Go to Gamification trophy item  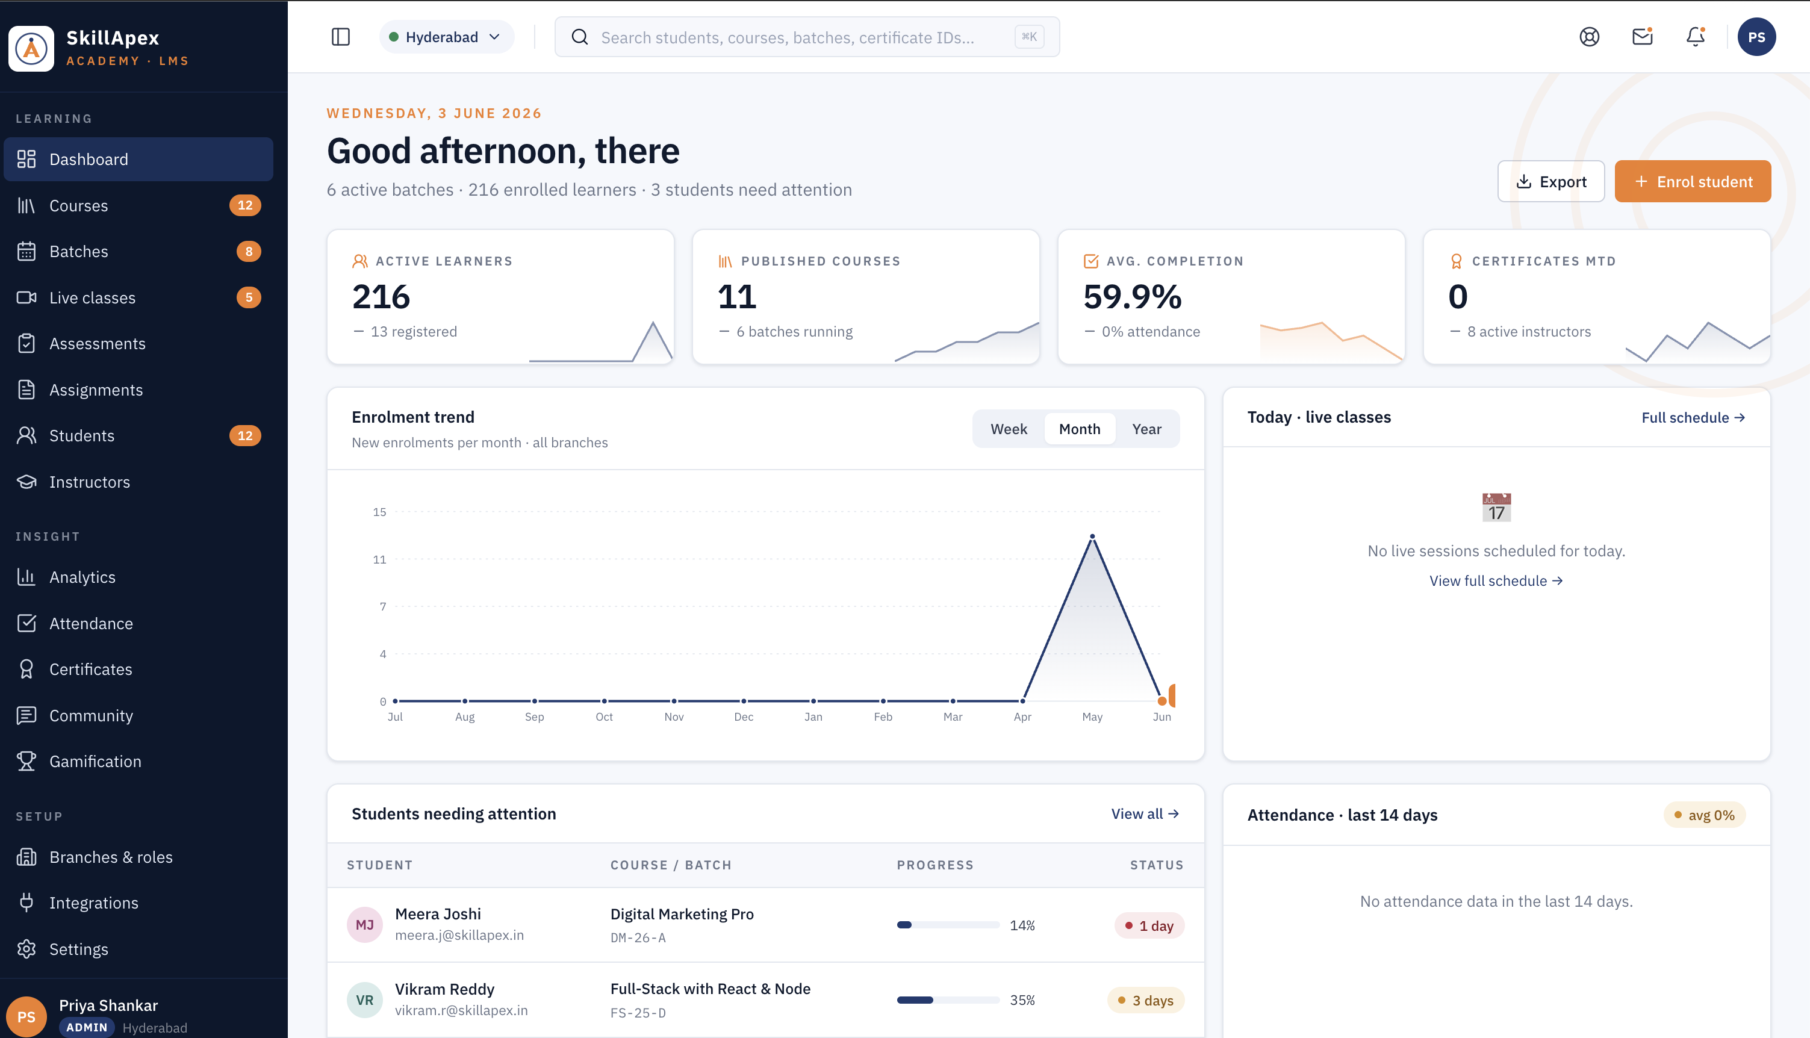[138, 762]
